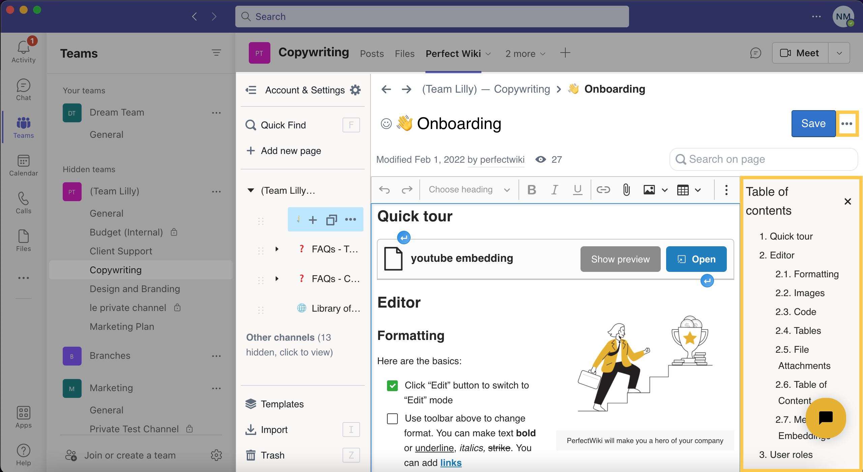This screenshot has width=863, height=472.
Task: Open page options next to Save
Action: tap(847, 124)
